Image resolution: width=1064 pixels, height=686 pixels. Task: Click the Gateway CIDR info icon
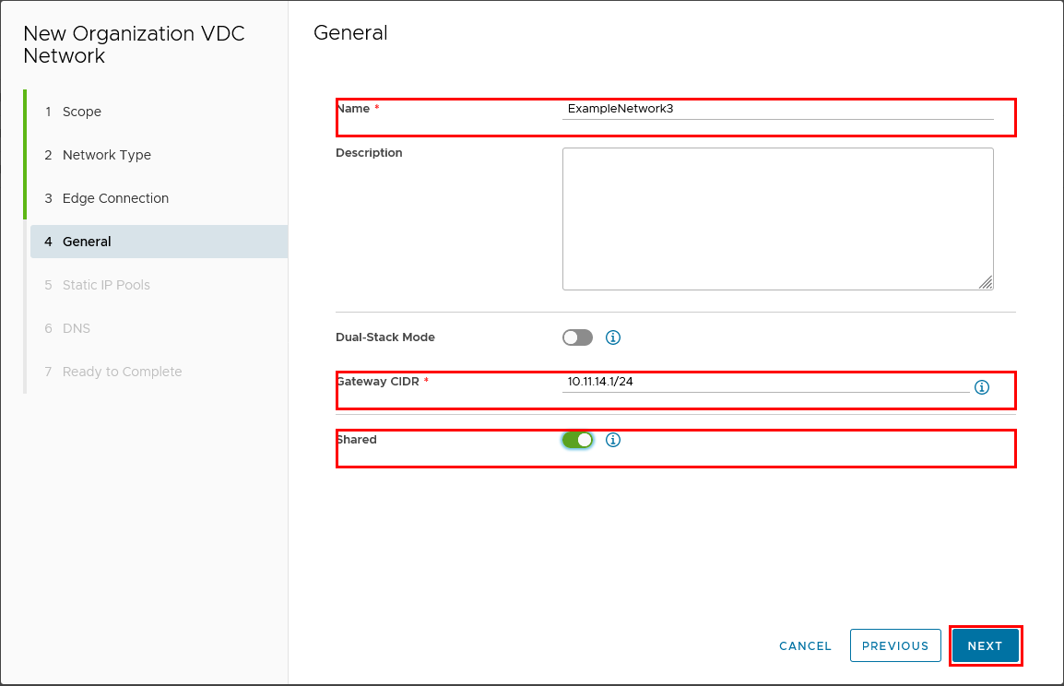coord(982,387)
